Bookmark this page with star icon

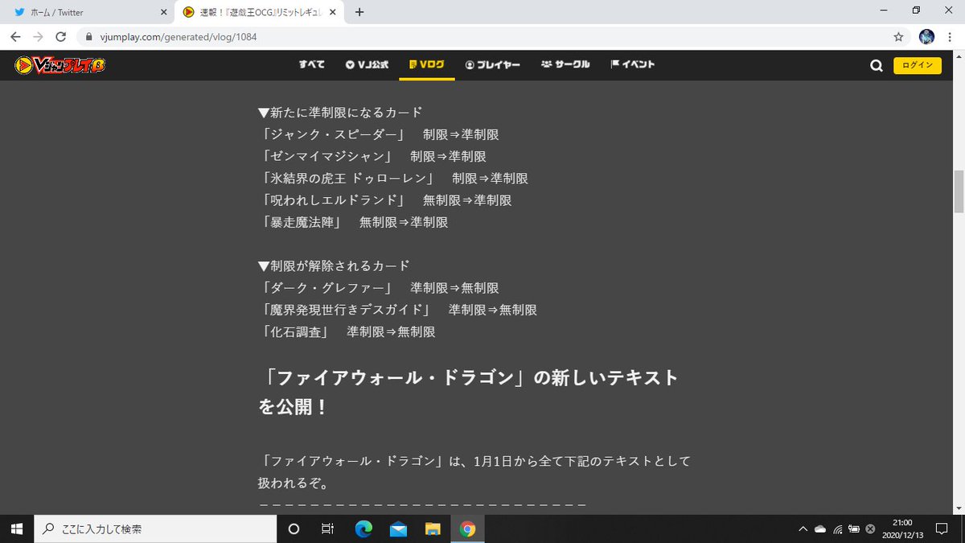coord(898,37)
